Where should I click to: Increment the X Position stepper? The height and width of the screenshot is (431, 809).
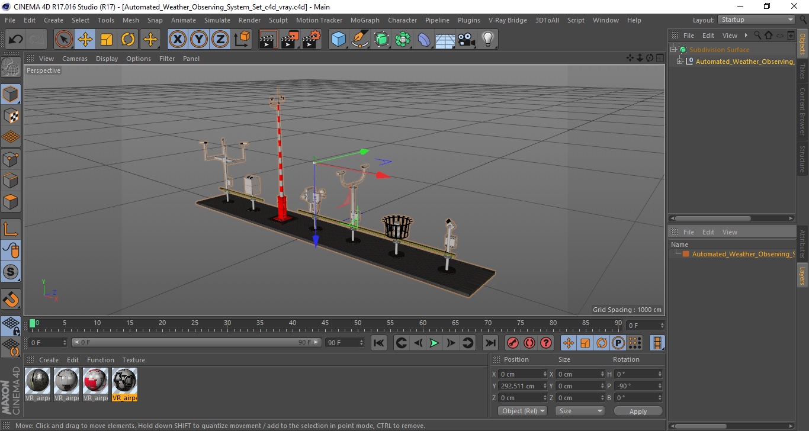545,372
